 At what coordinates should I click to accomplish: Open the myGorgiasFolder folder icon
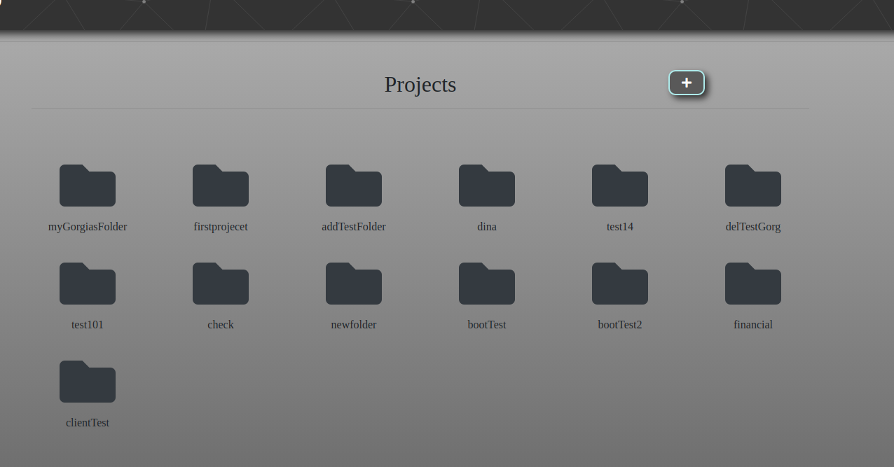tap(88, 186)
